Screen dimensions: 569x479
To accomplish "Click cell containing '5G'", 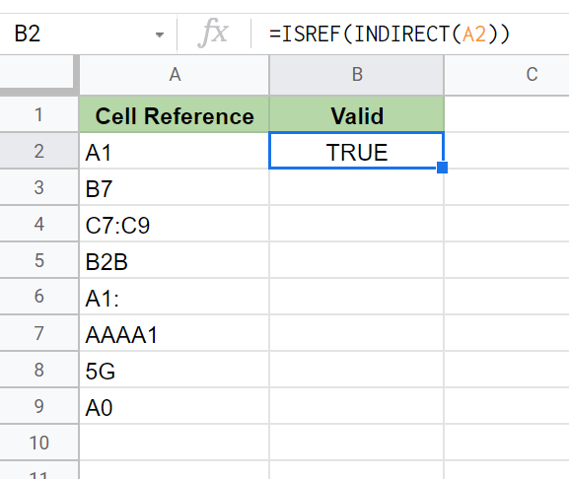I will (175, 370).
